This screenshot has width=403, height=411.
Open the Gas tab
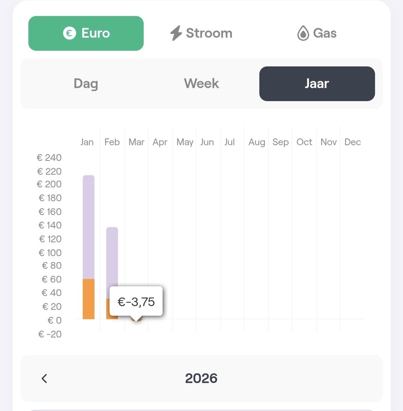coord(317,33)
